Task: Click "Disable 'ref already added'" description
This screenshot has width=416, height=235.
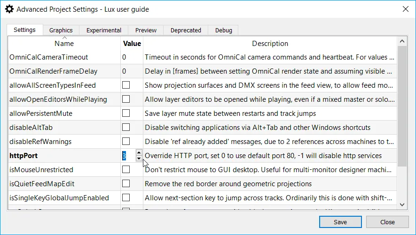Action: 269,141
